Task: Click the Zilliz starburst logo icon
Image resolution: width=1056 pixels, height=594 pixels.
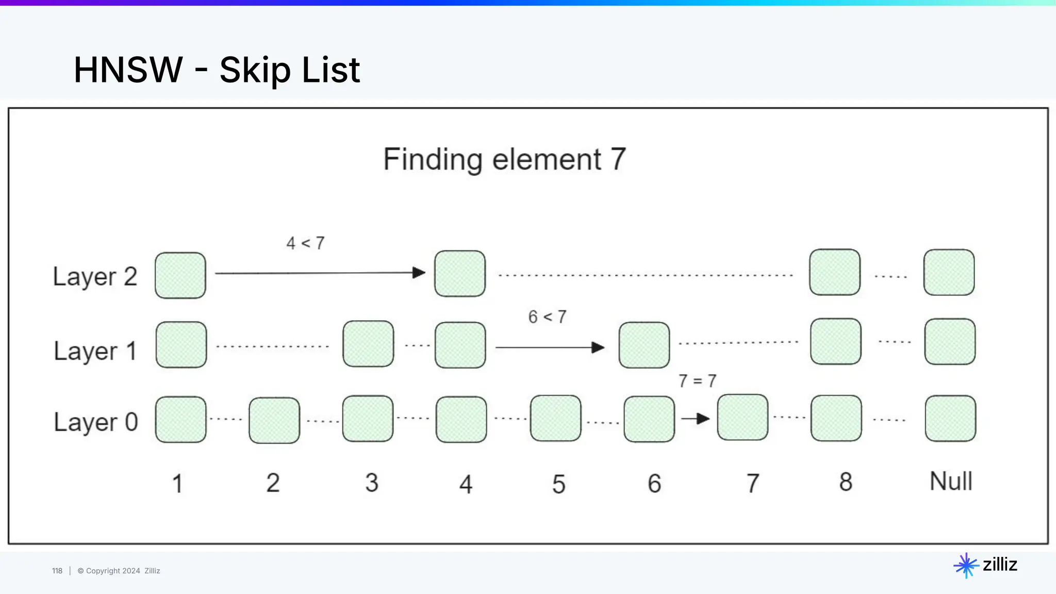Action: tap(966, 566)
